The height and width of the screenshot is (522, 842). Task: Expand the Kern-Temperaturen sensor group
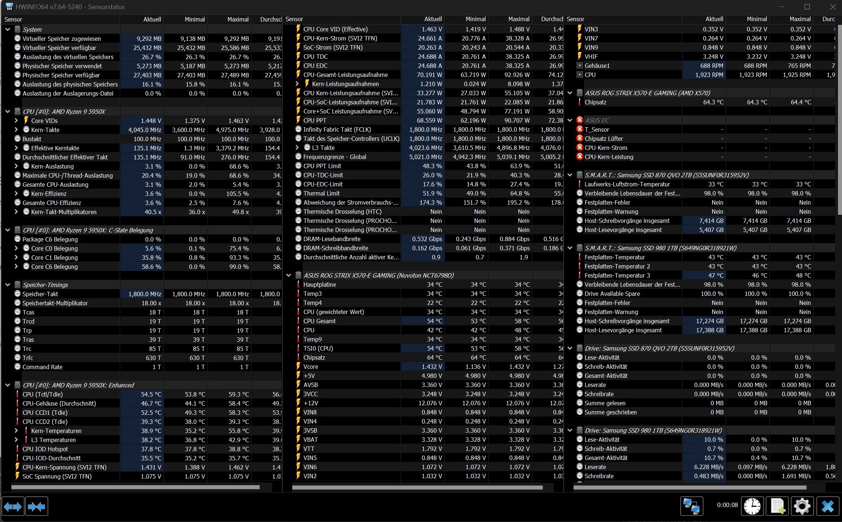[16, 430]
